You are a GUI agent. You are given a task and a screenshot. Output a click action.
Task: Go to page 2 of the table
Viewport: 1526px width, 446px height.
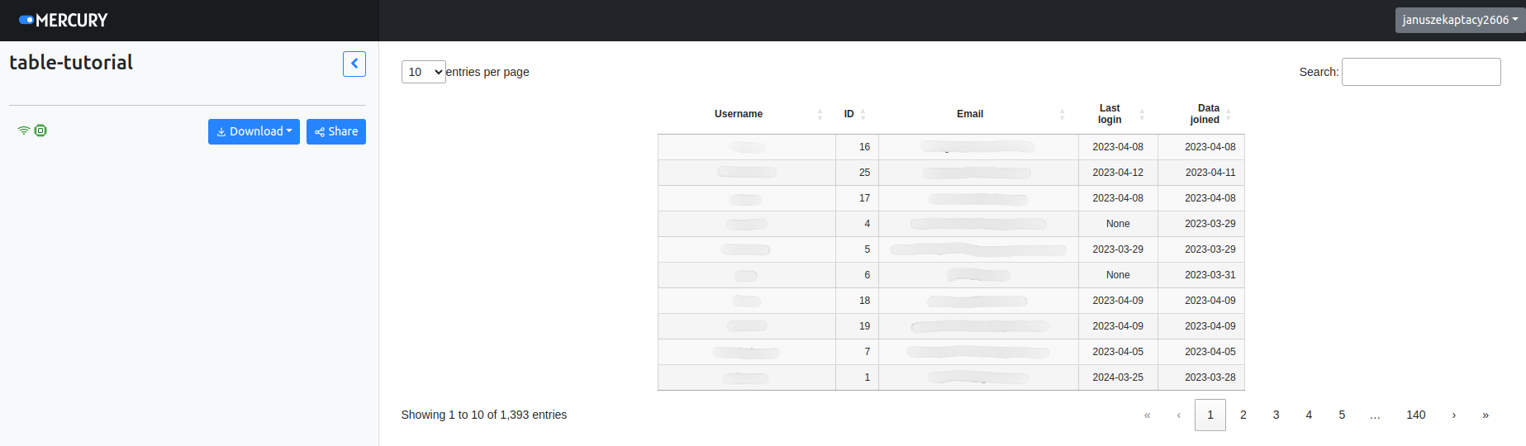1243,415
